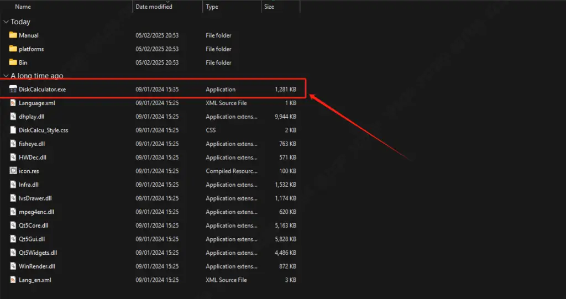Select the DiskCalculator.exe file name
Screen dimensions: 566x299
[42, 89]
